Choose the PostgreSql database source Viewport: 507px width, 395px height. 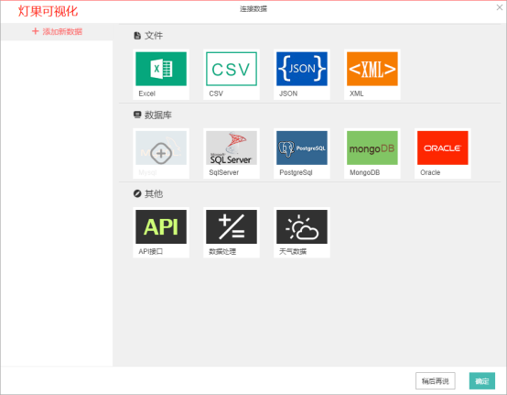(x=302, y=153)
